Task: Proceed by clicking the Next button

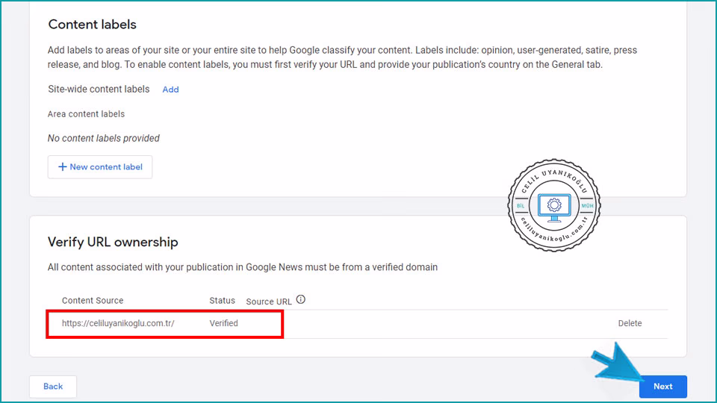Action: coord(662,387)
